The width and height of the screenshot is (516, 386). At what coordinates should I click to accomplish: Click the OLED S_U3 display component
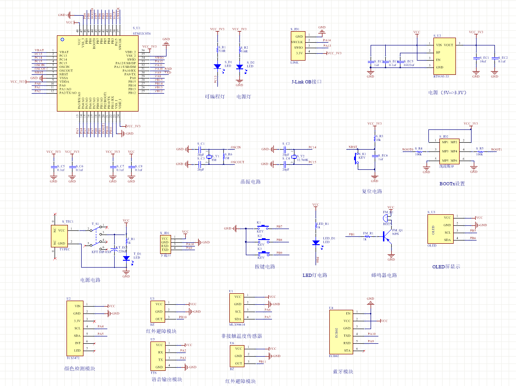pos(439,229)
